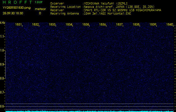Click the 1831 time marker
The height and width of the screenshot is (112, 176).
[x=18, y=24]
